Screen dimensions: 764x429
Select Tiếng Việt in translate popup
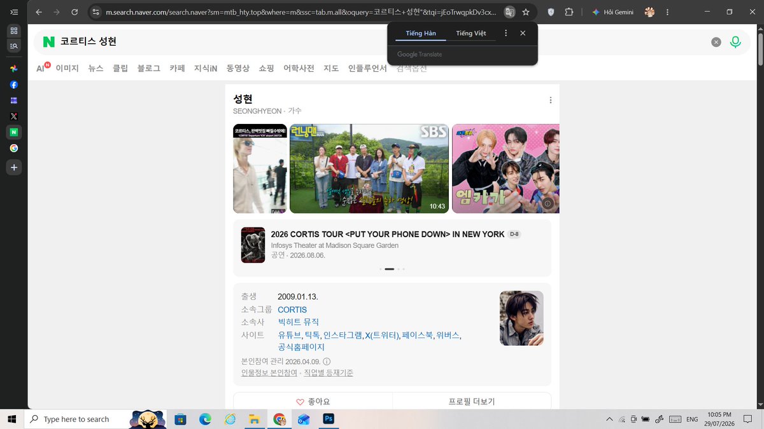(471, 33)
